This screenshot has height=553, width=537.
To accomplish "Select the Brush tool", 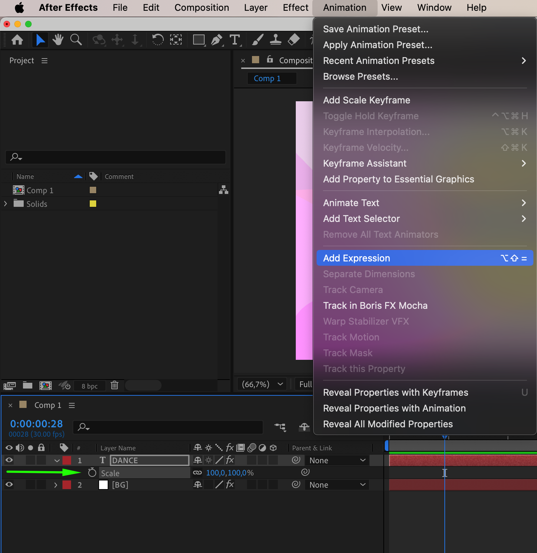I will click(257, 39).
